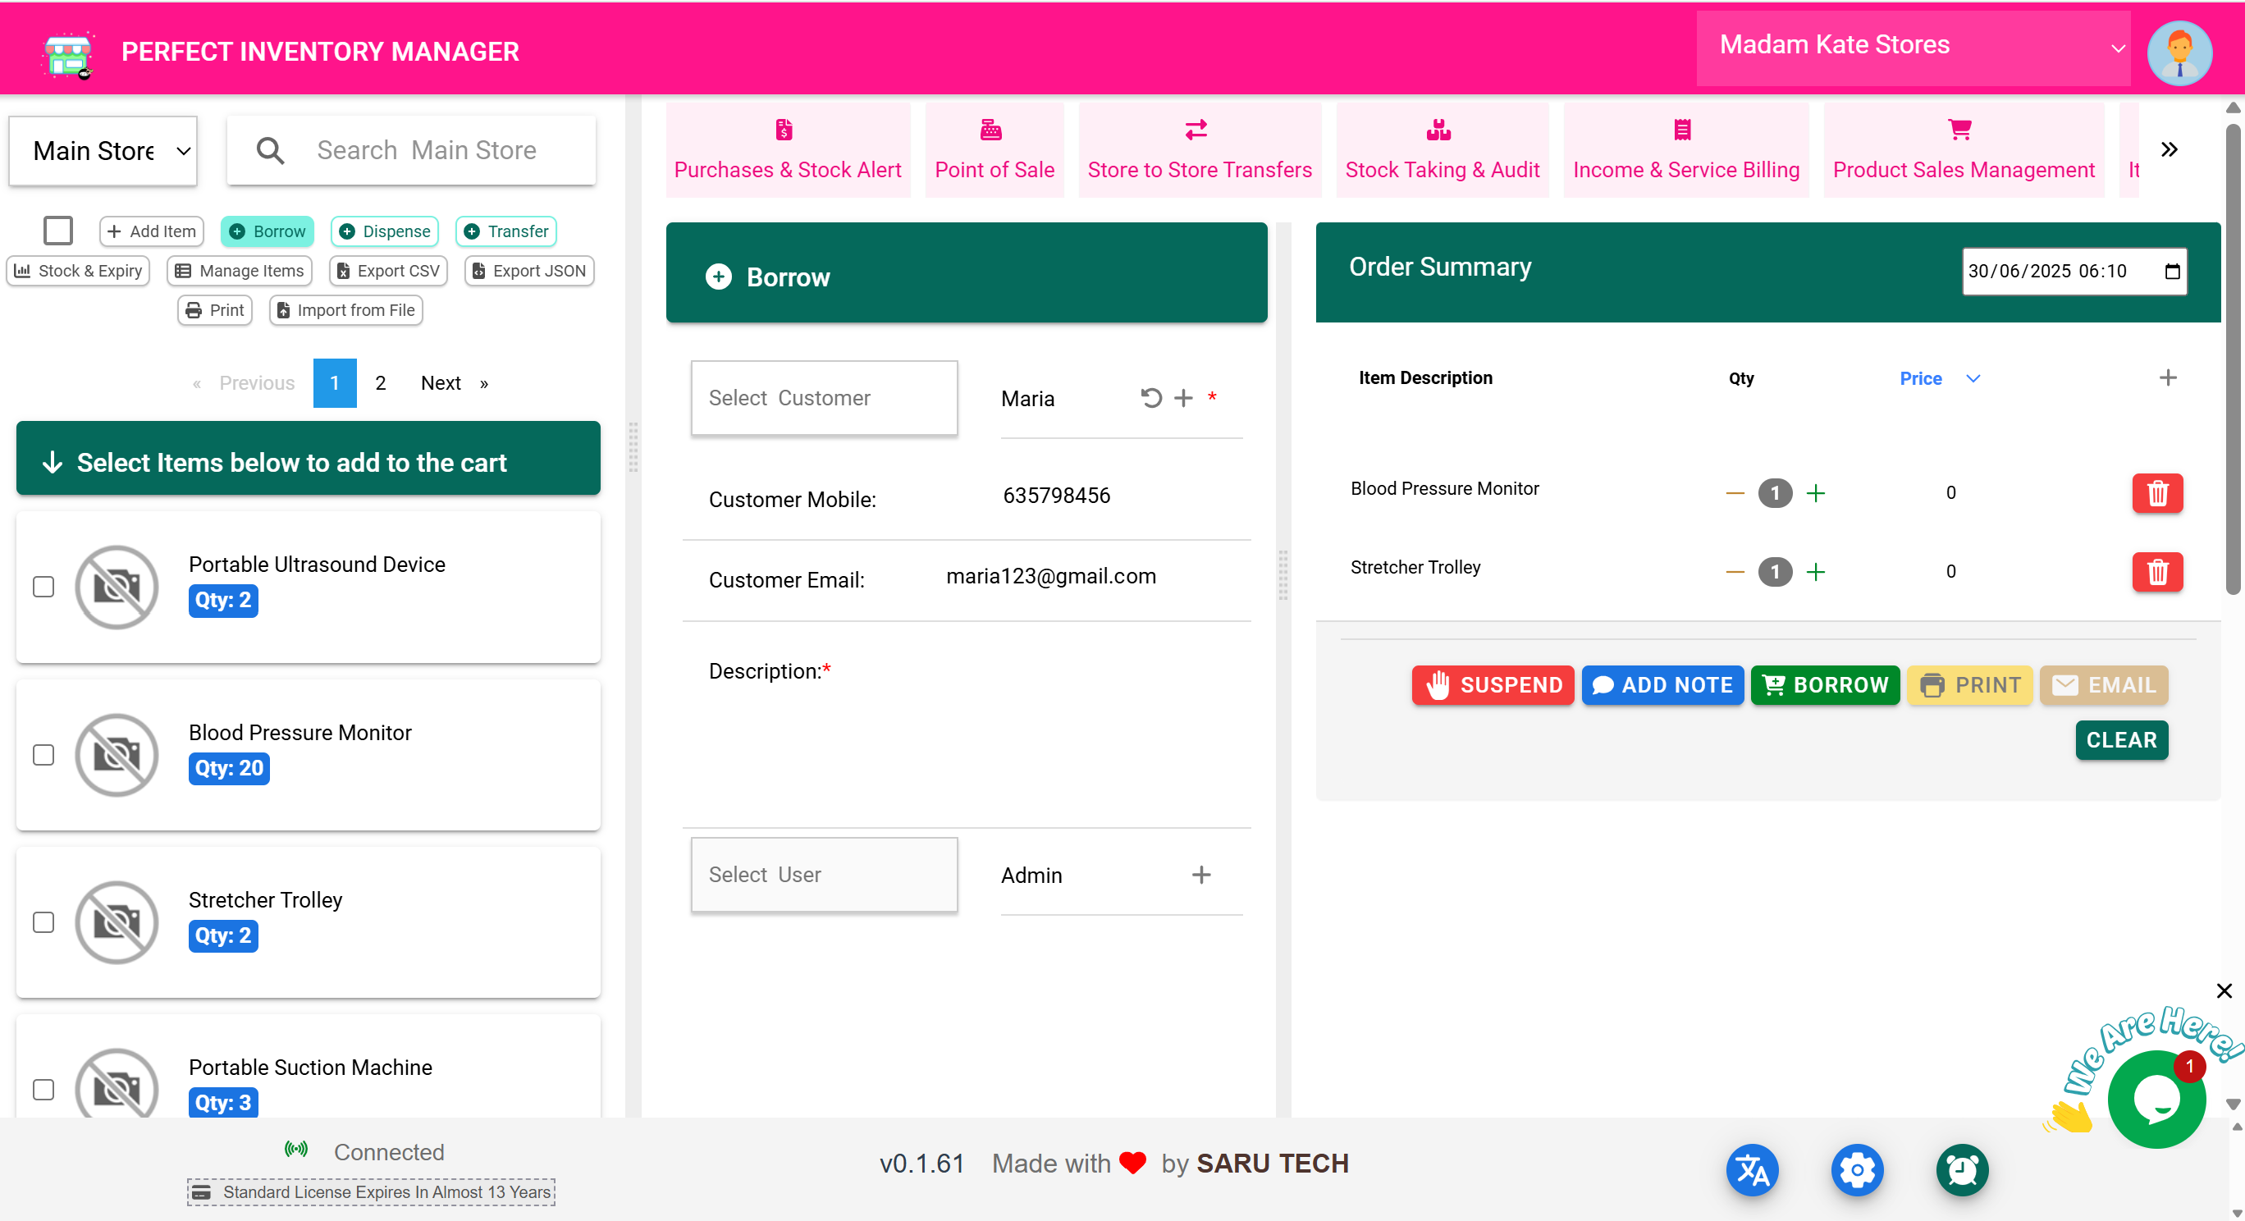
Task: Click Import from File button
Action: [x=346, y=310]
